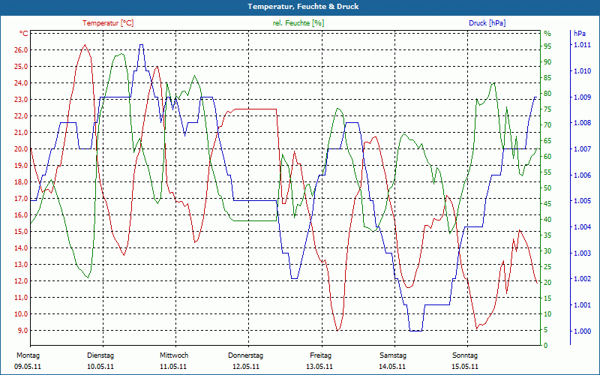Click the 21,0 temperature axis value

point(21,133)
